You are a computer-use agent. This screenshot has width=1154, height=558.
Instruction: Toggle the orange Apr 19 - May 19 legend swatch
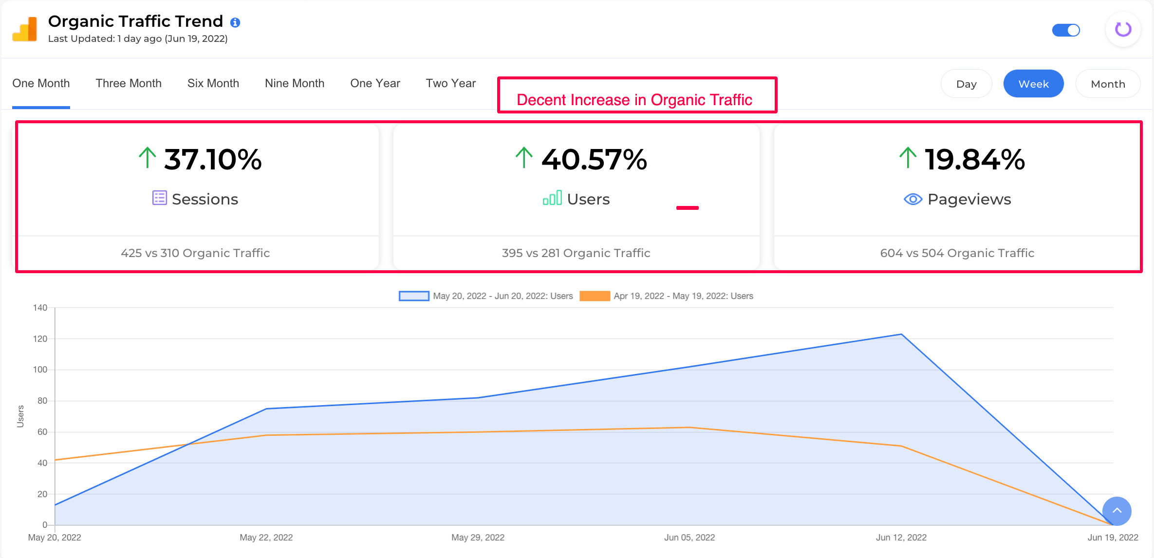[595, 296]
